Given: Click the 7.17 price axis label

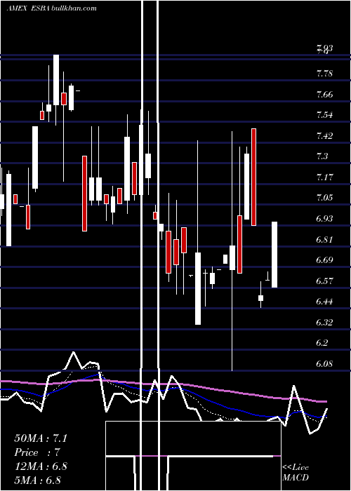Looking at the screenshot, I should [324, 177].
